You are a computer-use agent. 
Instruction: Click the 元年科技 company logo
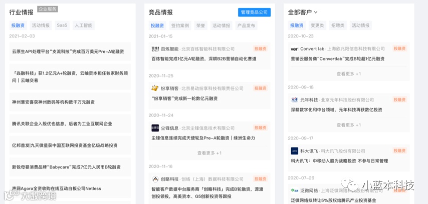(x=295, y=100)
